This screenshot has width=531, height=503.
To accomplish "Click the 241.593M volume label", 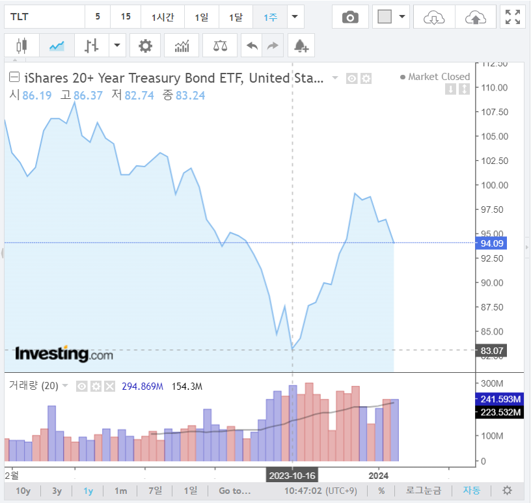I will pyautogui.click(x=500, y=399).
